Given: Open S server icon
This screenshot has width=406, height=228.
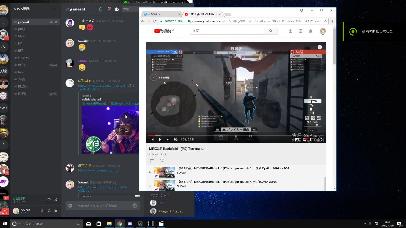Looking at the screenshot, I should click(x=3, y=144).
